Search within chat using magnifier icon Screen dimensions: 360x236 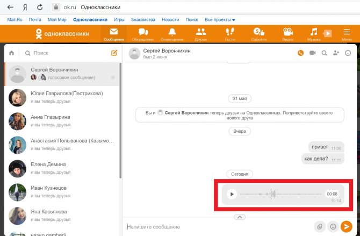(324, 53)
